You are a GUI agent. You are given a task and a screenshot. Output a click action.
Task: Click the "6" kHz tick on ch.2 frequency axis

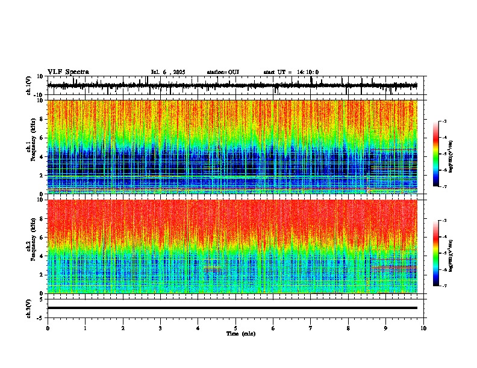tap(42, 238)
